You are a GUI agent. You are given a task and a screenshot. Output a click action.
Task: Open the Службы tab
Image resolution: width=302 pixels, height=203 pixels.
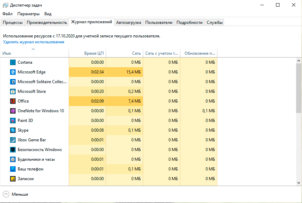(214, 23)
